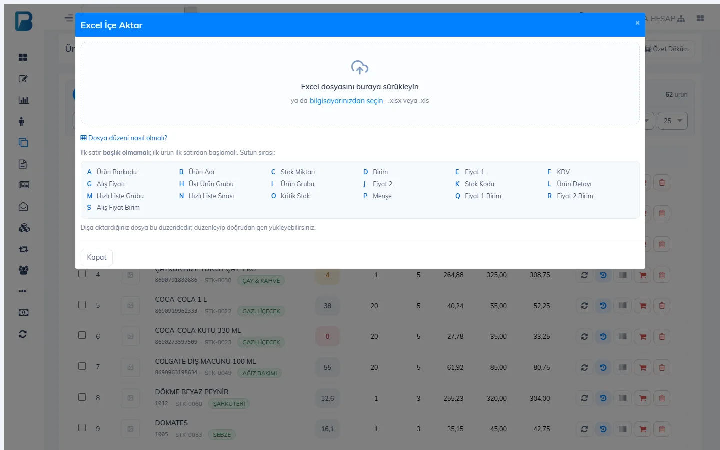Click the AĞIZ BAKIMI category badge
This screenshot has width=720, height=450.
point(260,373)
